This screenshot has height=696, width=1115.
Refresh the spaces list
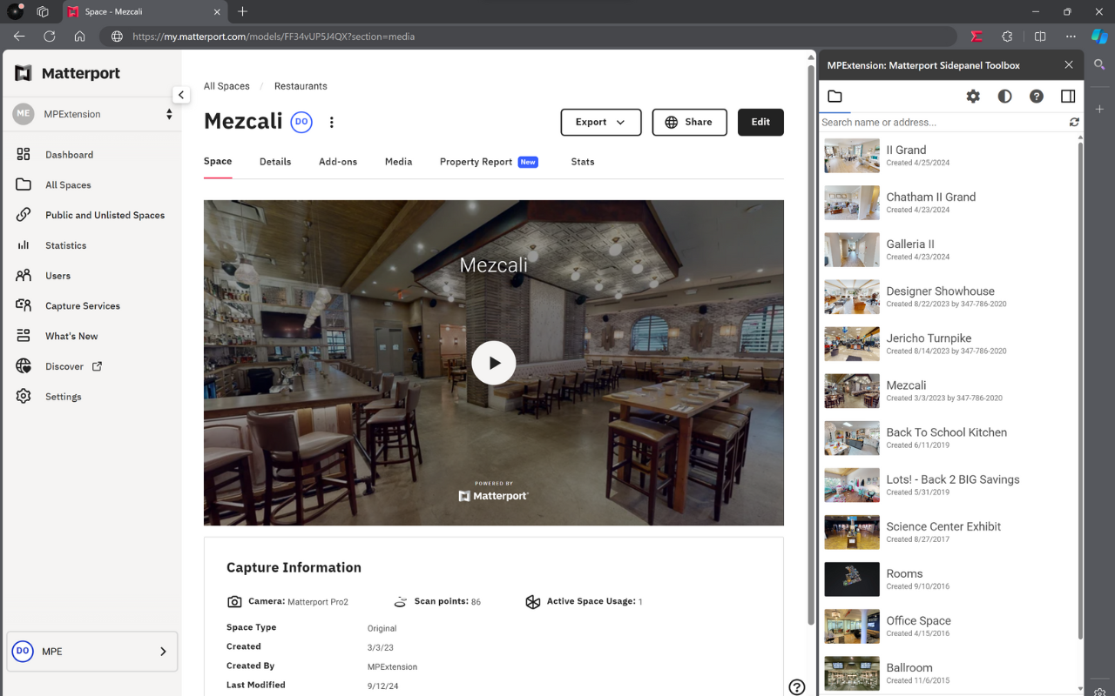pyautogui.click(x=1074, y=122)
